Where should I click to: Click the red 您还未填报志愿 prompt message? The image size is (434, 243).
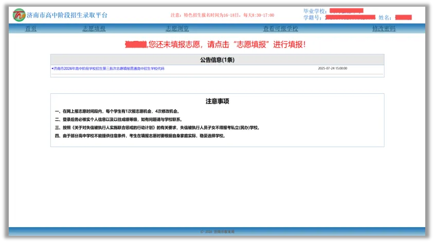tap(215, 45)
